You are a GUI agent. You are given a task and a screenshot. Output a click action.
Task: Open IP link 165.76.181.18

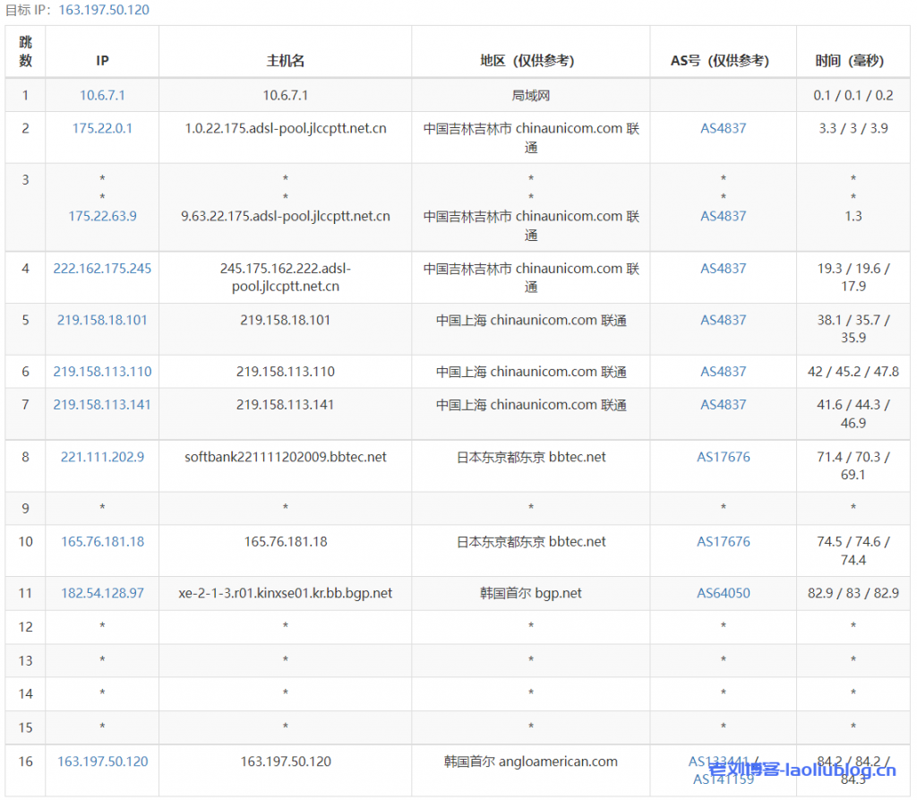click(102, 542)
